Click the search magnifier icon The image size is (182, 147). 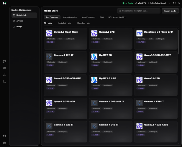(x=120, y=11)
